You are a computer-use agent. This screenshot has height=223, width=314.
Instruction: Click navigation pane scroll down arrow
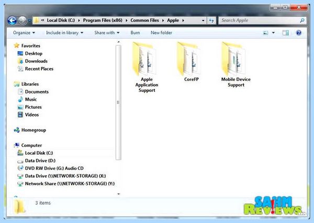[119, 194]
